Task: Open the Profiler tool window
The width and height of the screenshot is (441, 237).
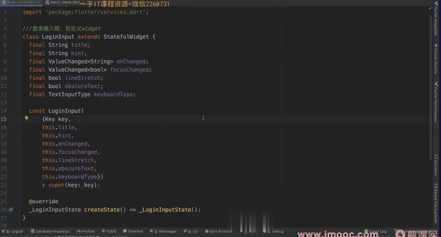Action: click(x=86, y=231)
